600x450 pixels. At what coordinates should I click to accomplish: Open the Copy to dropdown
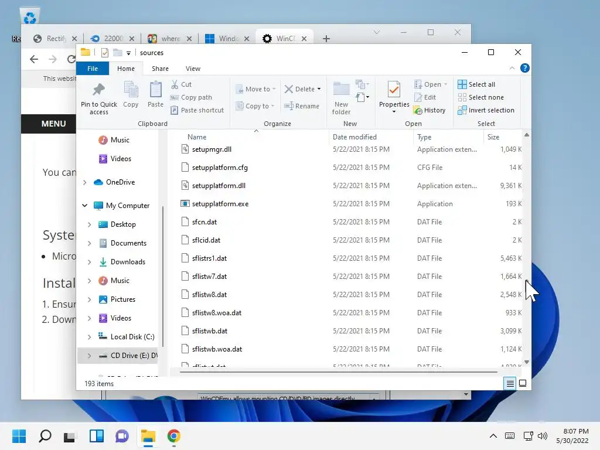click(255, 106)
